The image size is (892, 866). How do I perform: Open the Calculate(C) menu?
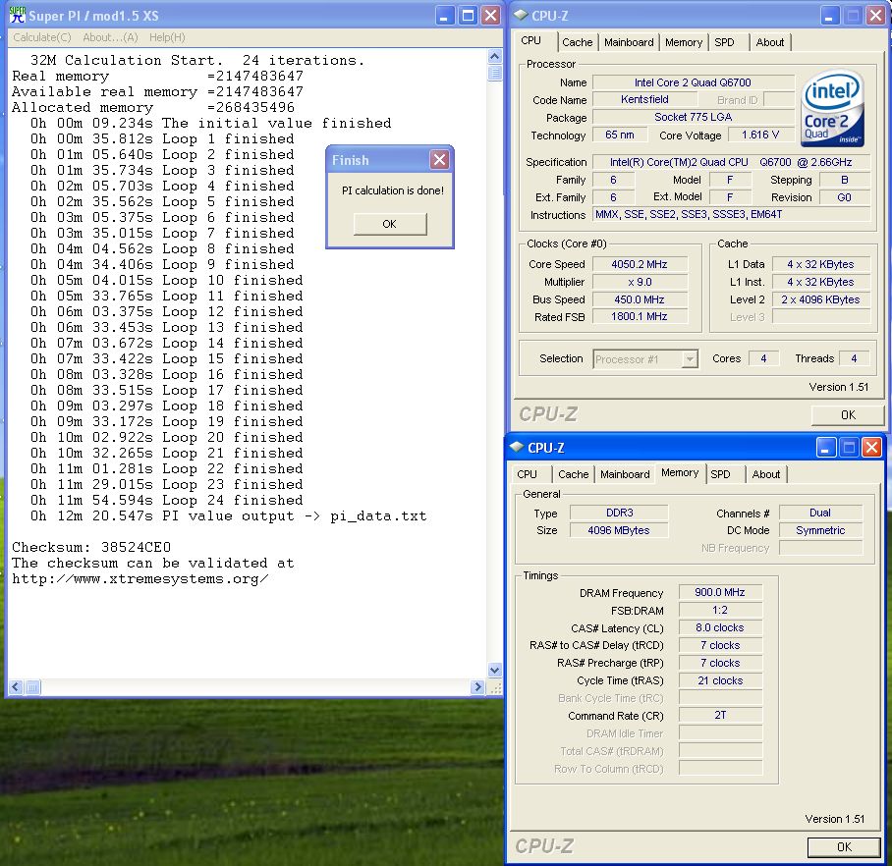[42, 37]
